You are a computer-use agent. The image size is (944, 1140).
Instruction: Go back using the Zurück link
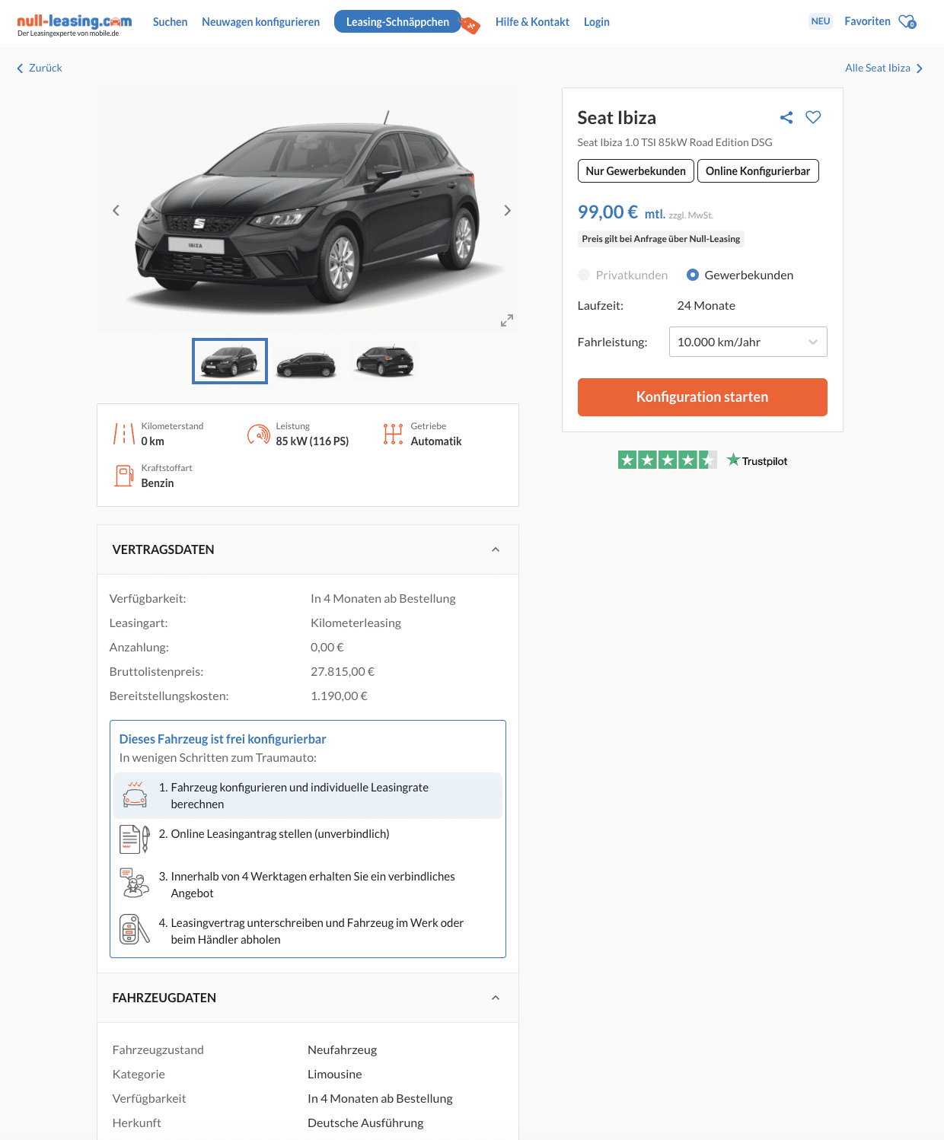point(40,68)
